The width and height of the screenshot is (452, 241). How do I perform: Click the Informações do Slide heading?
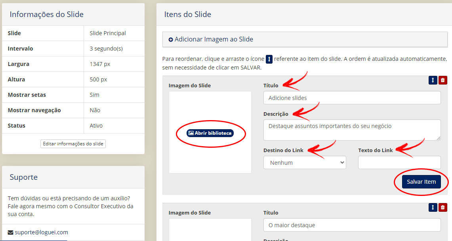47,14
